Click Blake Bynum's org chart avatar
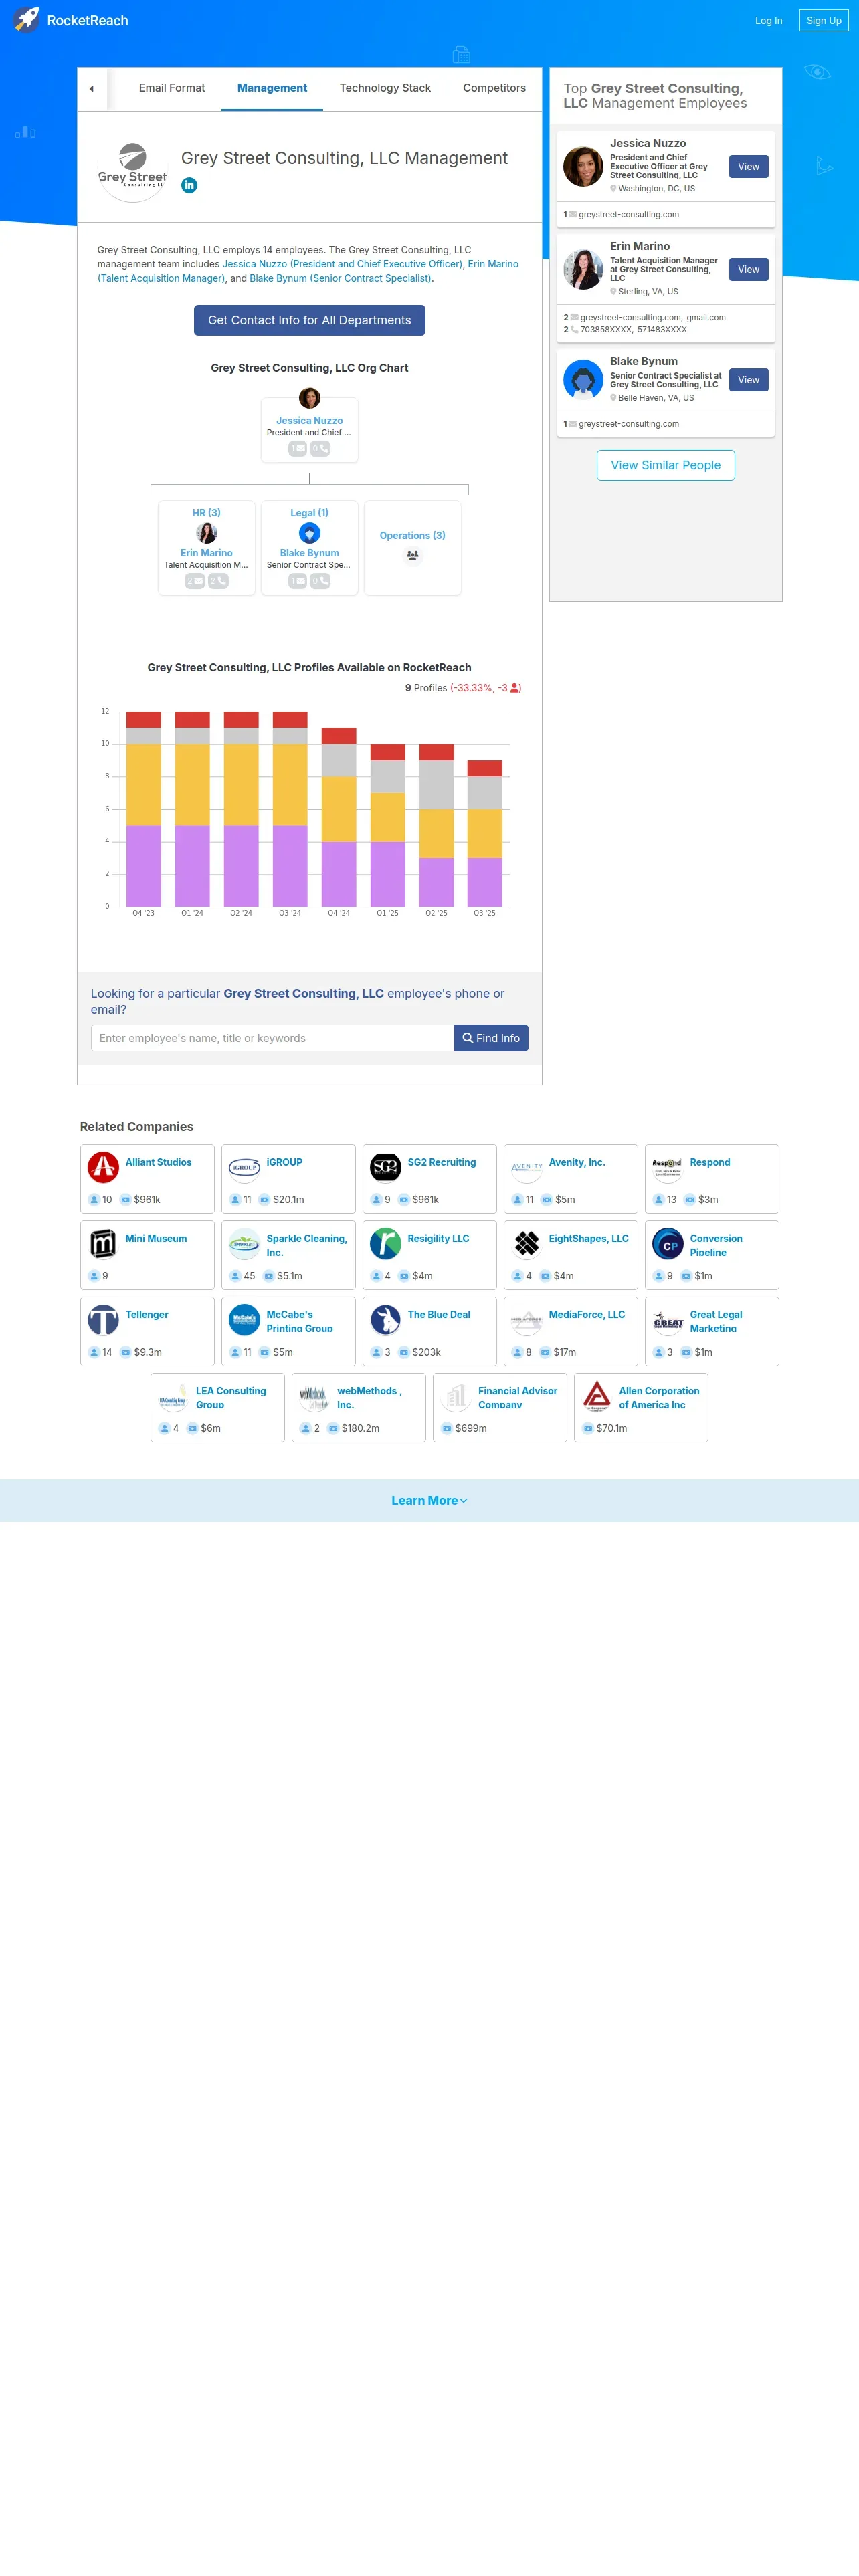The height and width of the screenshot is (2576, 859). coord(310,533)
